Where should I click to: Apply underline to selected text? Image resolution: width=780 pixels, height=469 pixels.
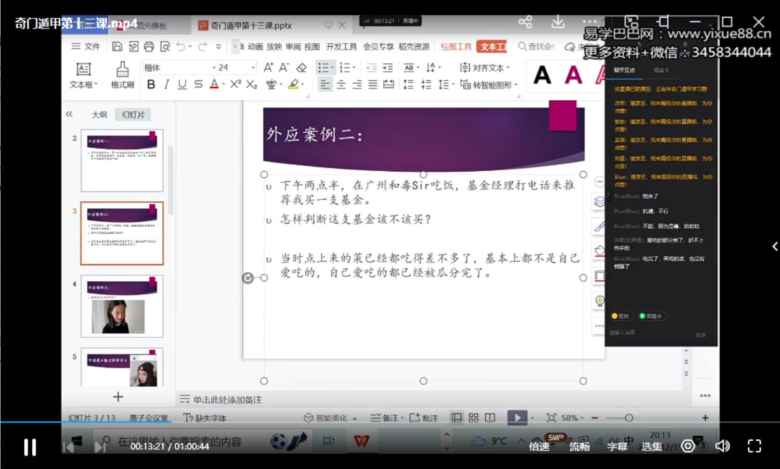(x=182, y=84)
